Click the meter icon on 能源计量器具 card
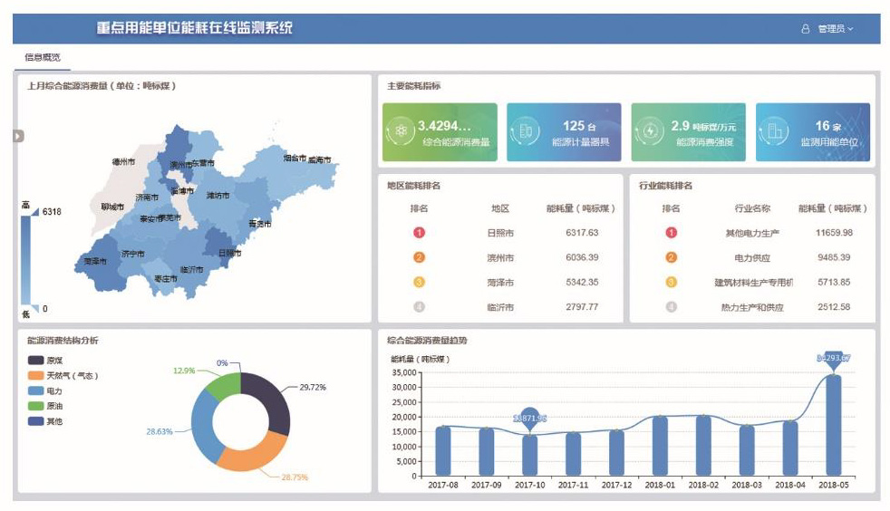This screenshot has height=511, width=890. (x=524, y=132)
